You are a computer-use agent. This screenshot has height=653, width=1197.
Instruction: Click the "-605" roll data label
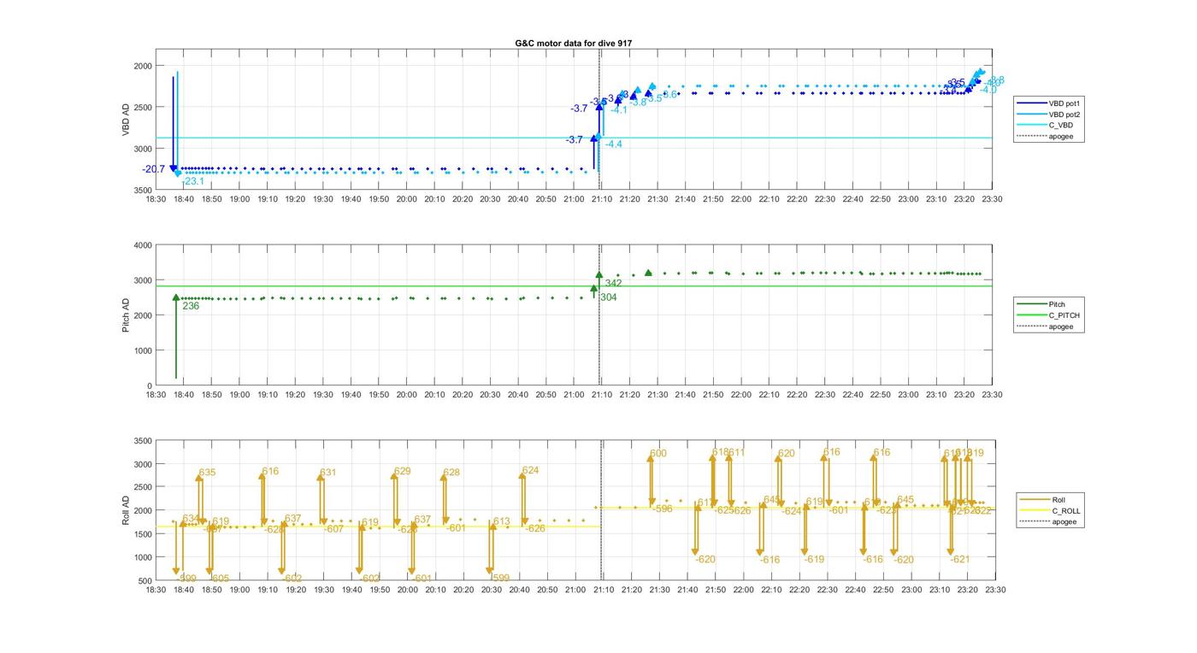[x=219, y=579]
